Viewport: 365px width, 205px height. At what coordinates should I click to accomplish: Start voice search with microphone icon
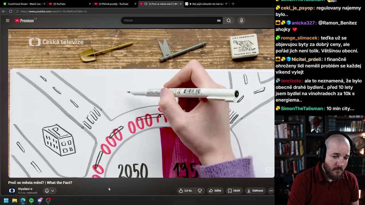coord(242,20)
